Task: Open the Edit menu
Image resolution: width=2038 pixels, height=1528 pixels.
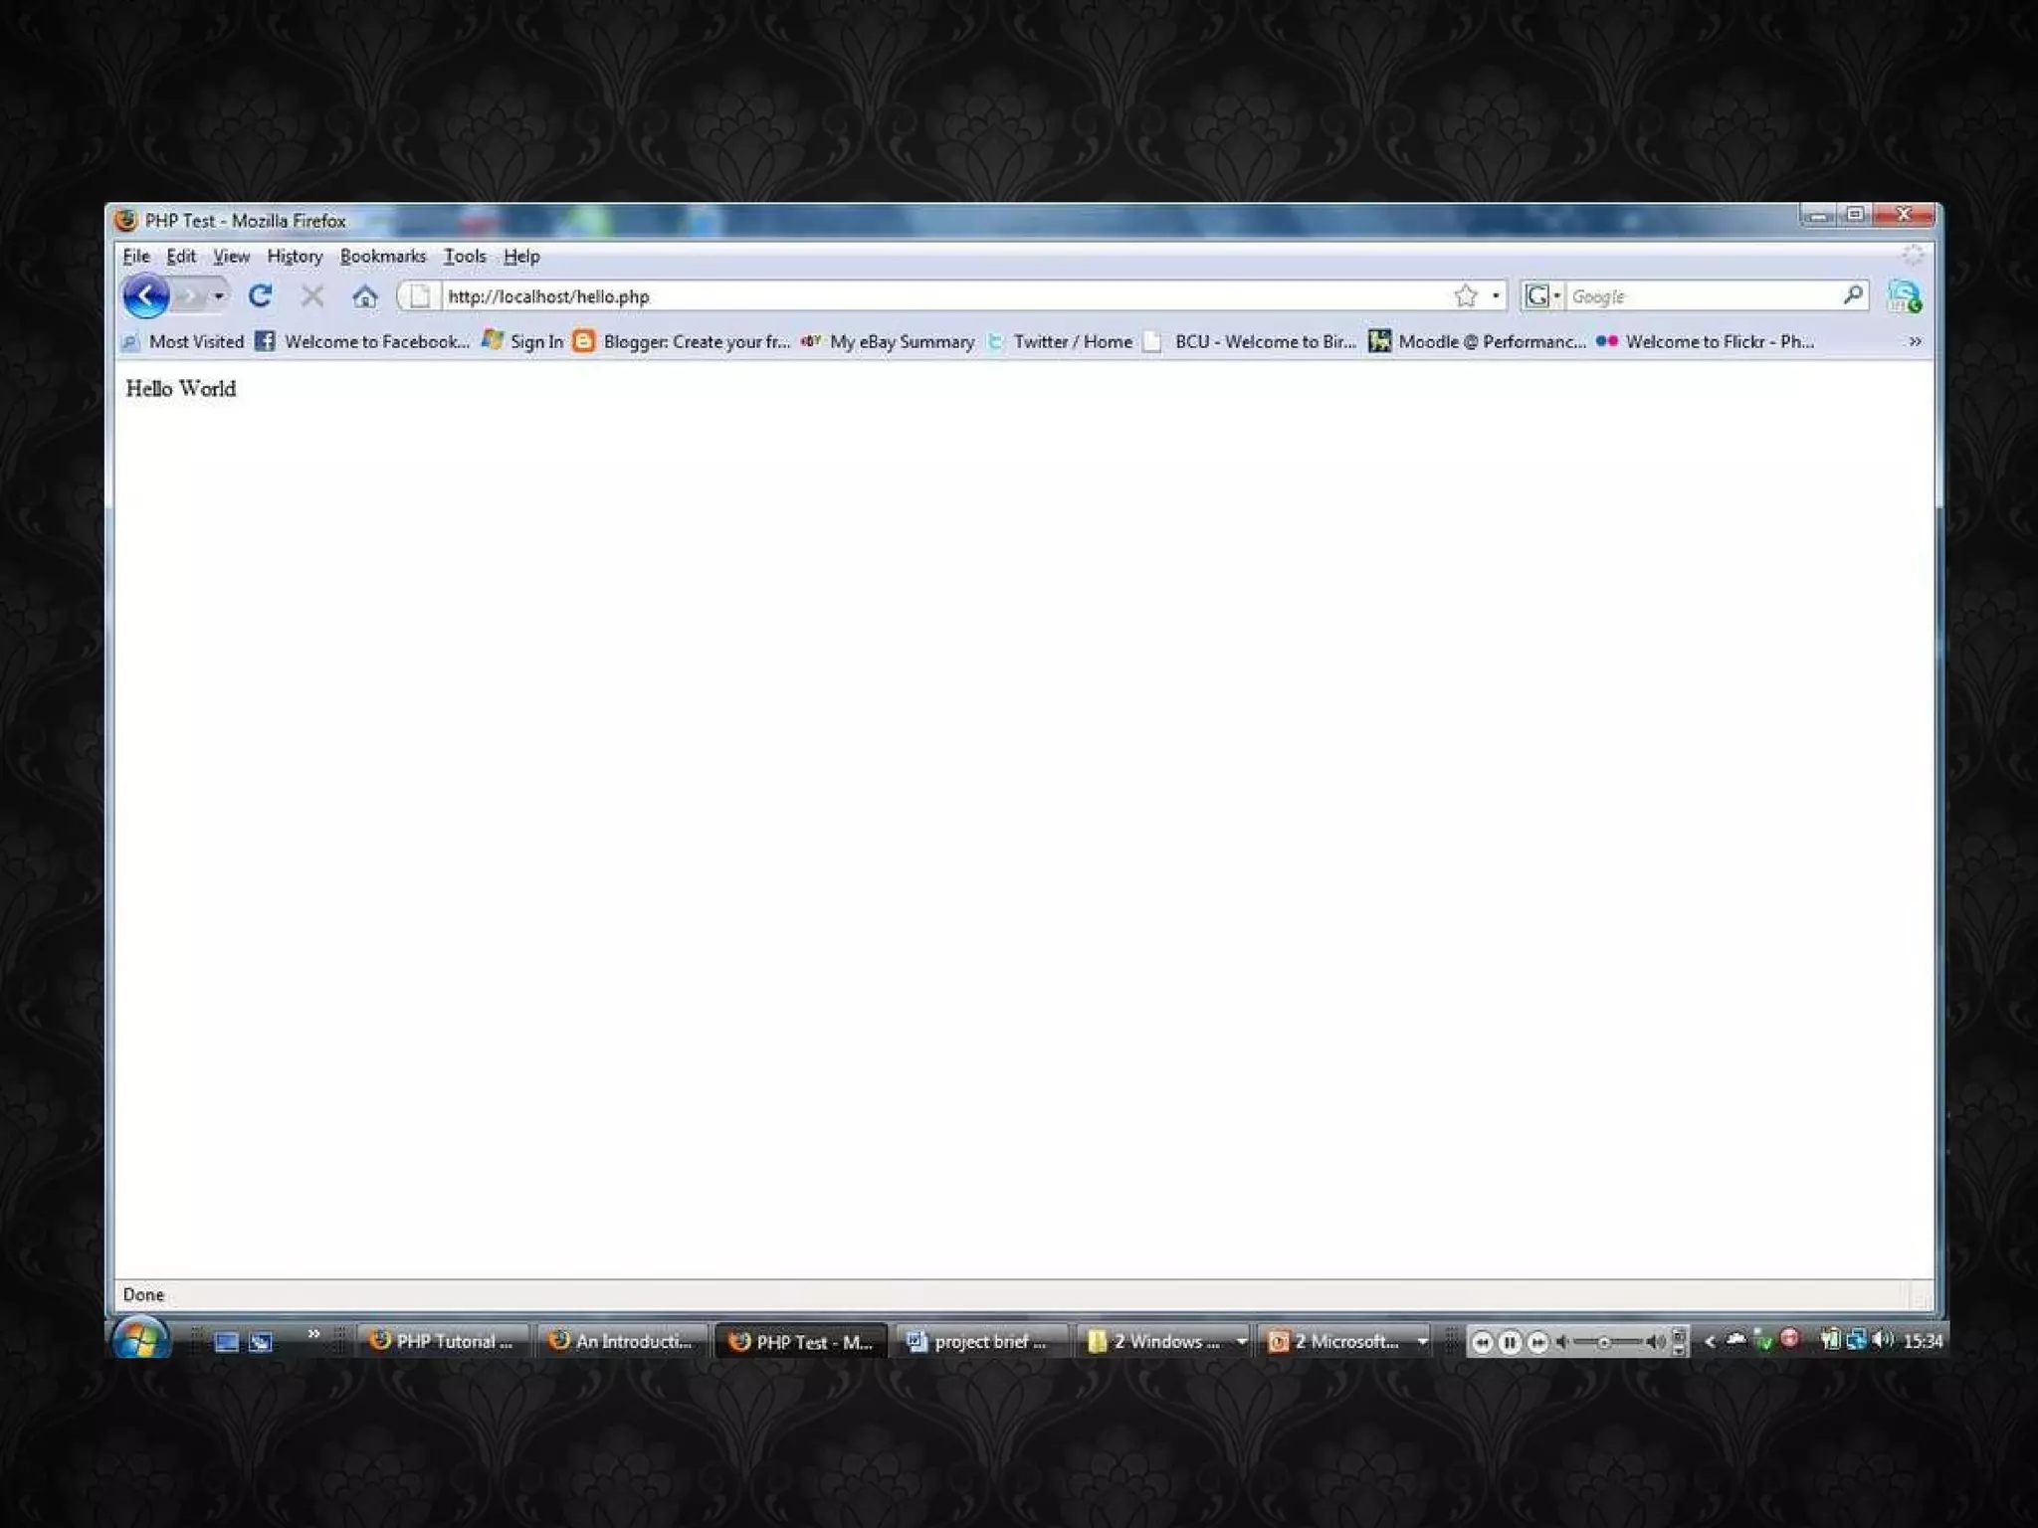Action: (181, 257)
